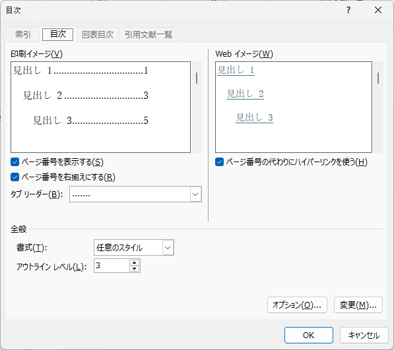The image size is (394, 350).
Task: Open the 図表目次 tab
Action: 98,34
